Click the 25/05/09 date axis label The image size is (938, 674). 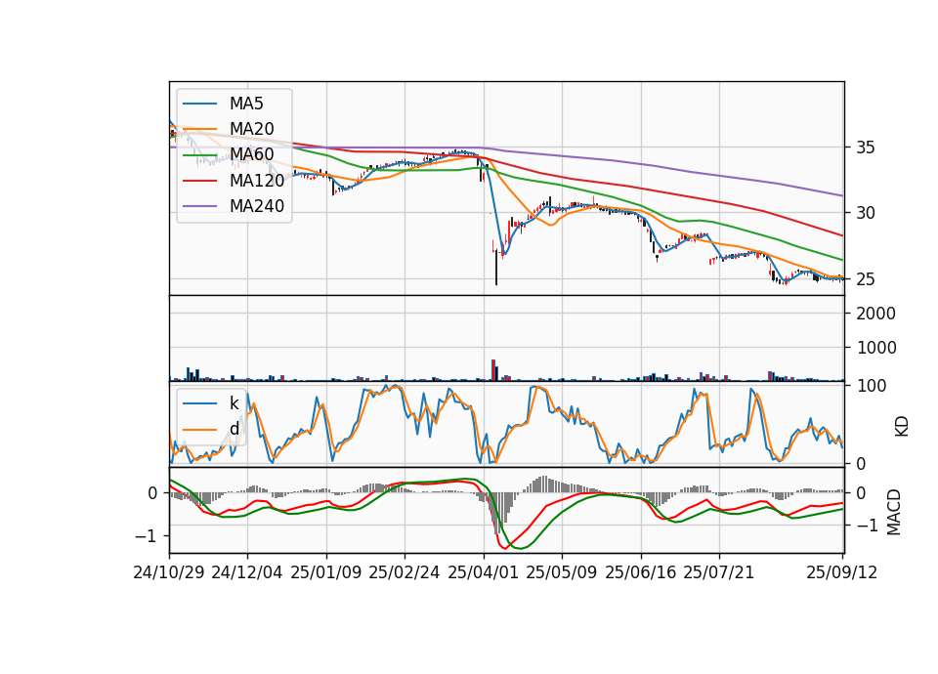(561, 572)
